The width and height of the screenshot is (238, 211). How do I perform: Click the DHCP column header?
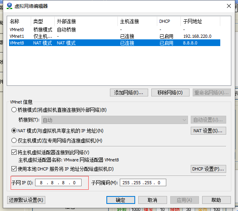pyautogui.click(x=169, y=21)
